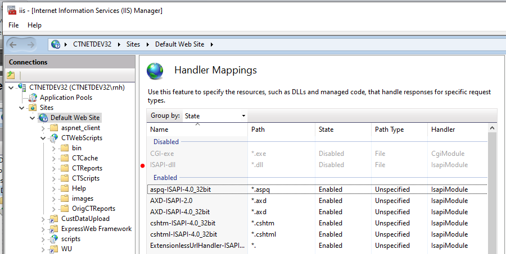Select the ISAPI-dll handler row
Image resolution: width=506 pixels, height=254 pixels.
point(317,165)
